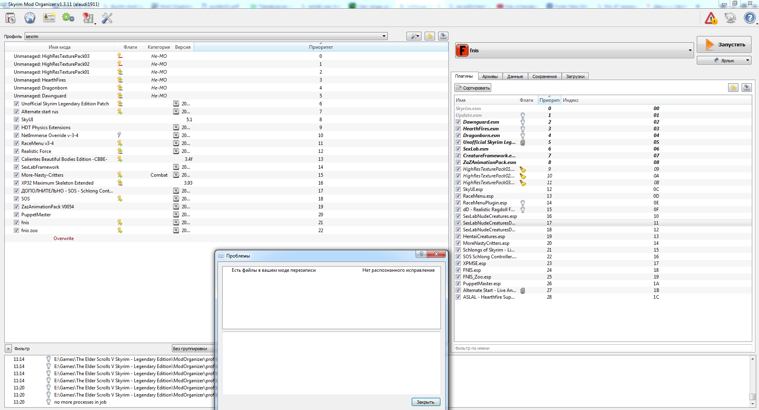Click the red warning problems icon
Viewport: 759px width, 410px height.
point(711,18)
